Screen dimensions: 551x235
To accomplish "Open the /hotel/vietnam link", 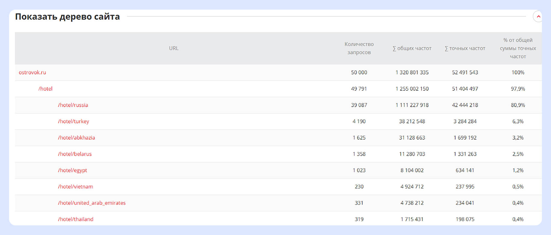I will click(76, 186).
